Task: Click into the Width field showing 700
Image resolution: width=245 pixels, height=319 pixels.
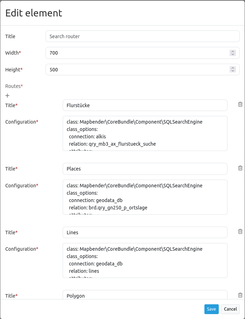Action: pos(136,53)
